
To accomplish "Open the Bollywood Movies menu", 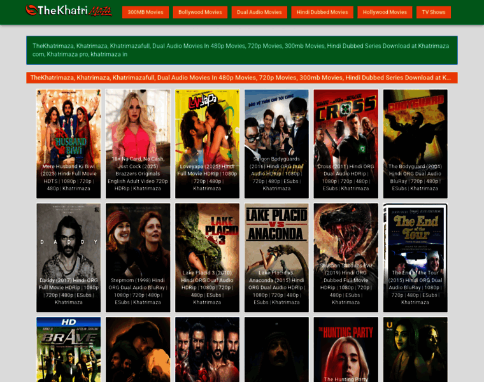I will [x=200, y=12].
